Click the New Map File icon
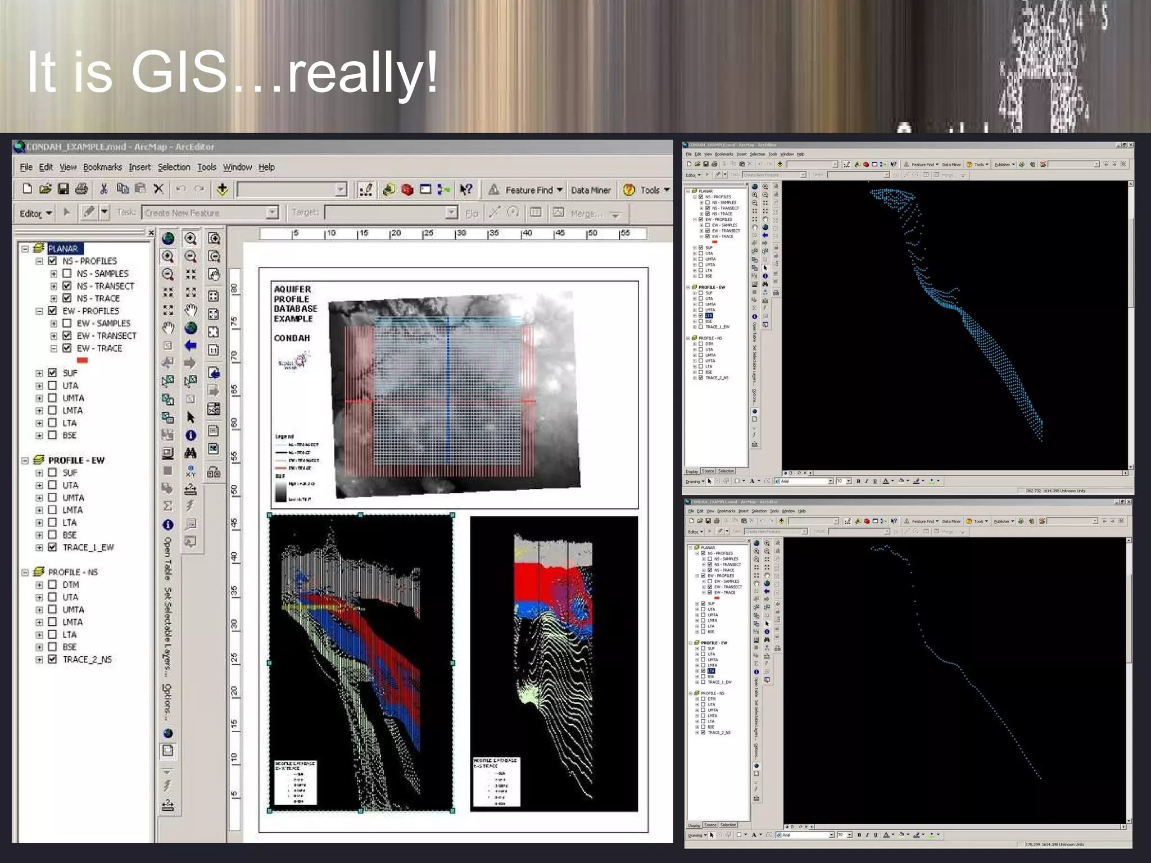Screen dimensions: 1151x863 tap(27, 189)
